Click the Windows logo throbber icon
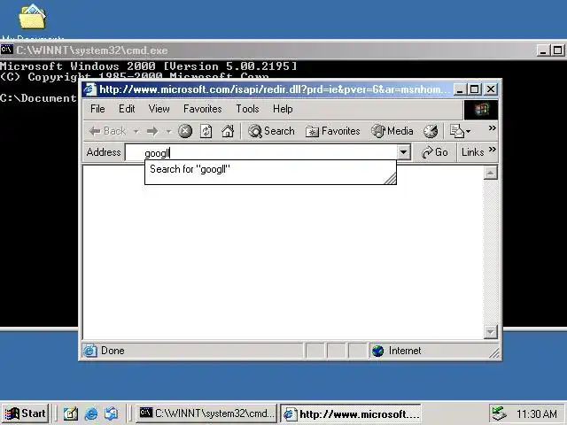This screenshot has height=425, width=567. click(481, 110)
